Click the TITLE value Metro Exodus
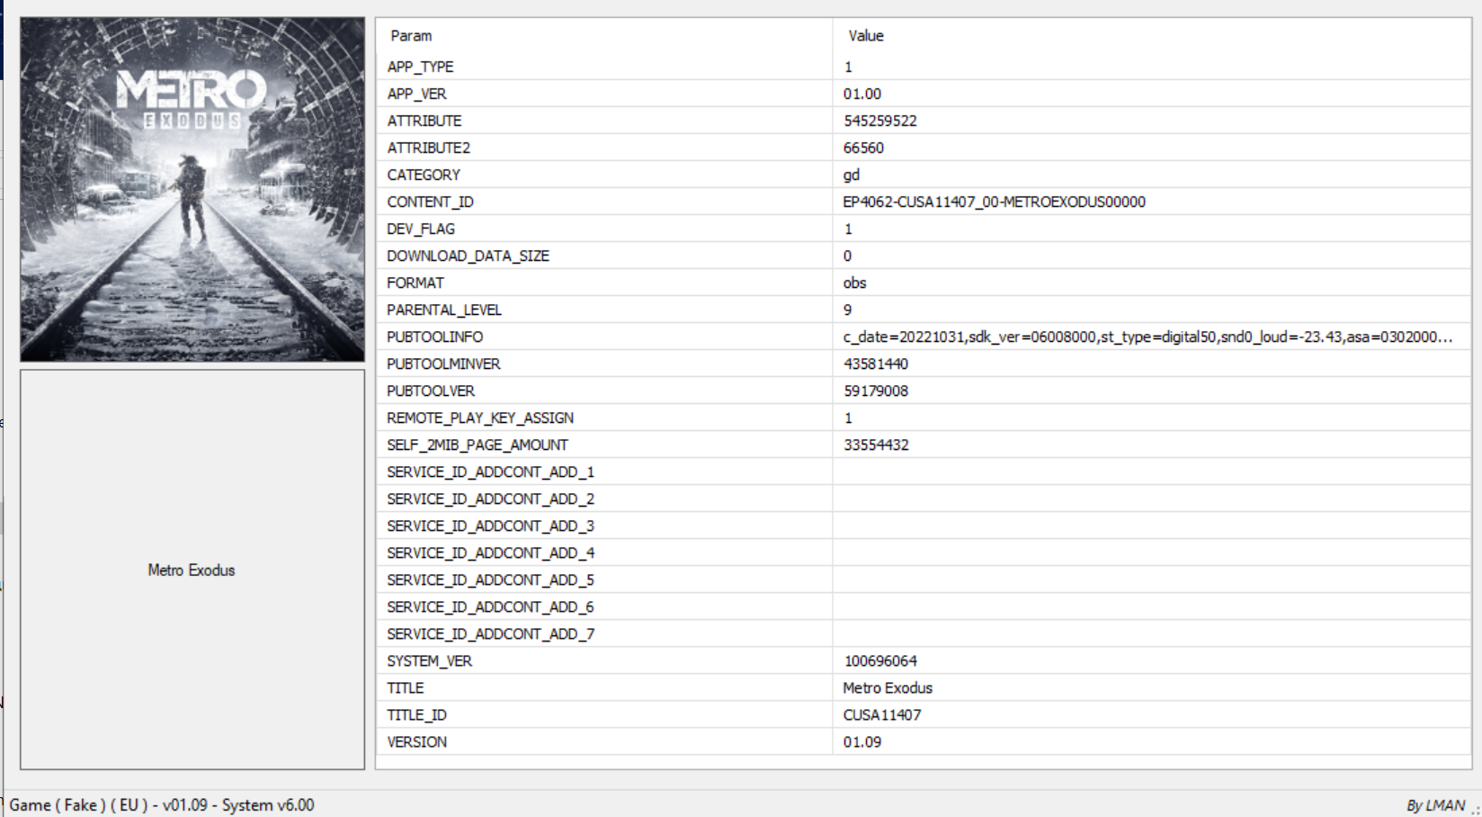 click(x=888, y=687)
